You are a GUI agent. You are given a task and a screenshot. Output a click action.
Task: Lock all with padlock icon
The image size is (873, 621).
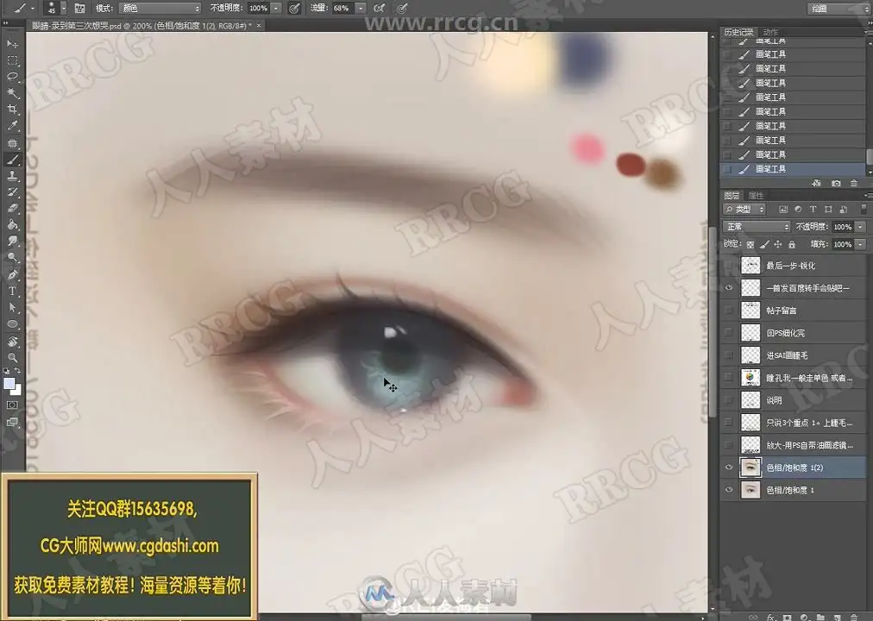coord(792,244)
